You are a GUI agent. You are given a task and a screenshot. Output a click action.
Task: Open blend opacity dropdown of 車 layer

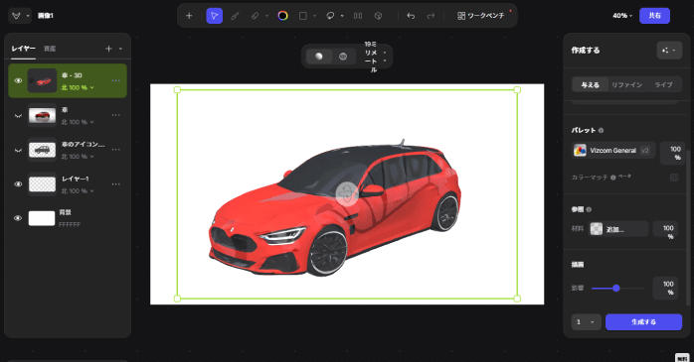(x=78, y=122)
